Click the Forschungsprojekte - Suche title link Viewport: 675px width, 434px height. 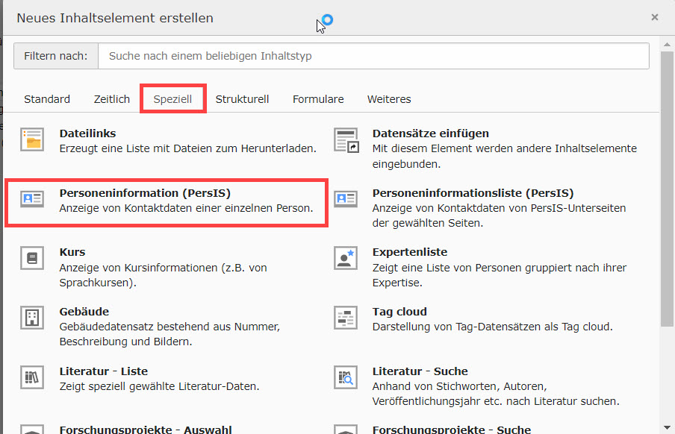pyautogui.click(x=451, y=430)
